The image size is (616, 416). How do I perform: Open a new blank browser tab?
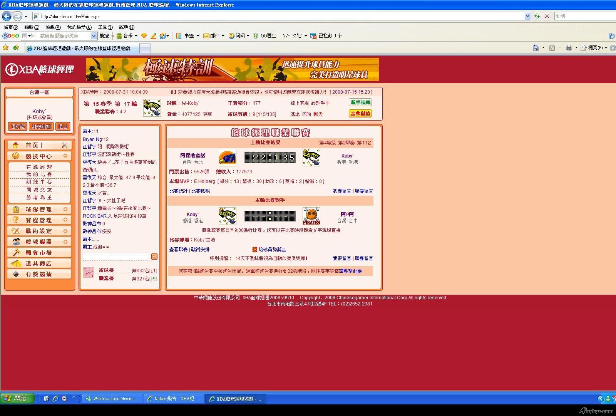click(145, 49)
